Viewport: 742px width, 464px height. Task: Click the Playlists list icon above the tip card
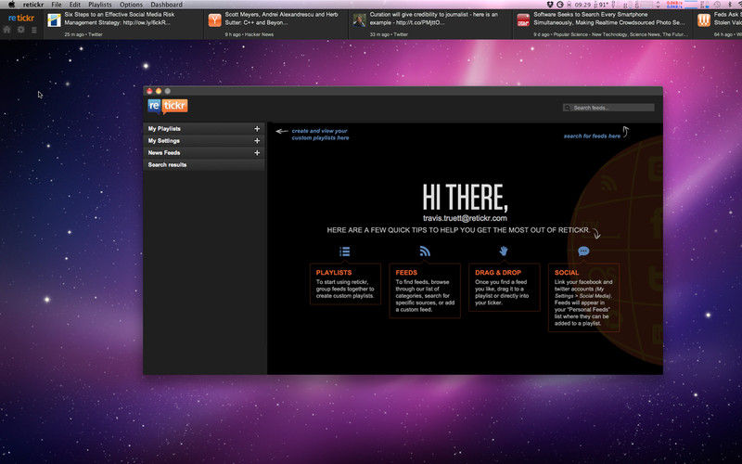pyautogui.click(x=344, y=251)
